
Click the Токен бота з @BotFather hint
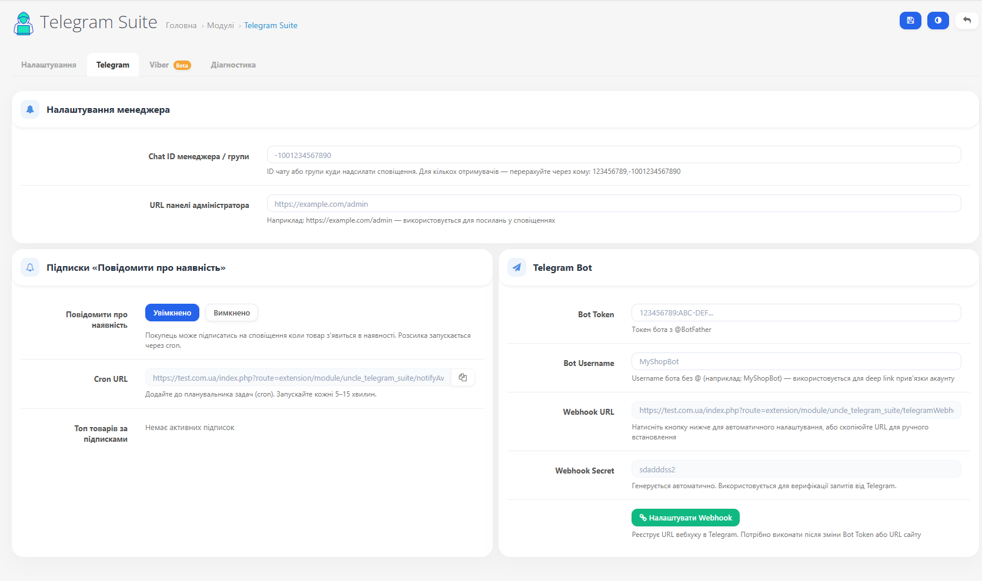click(672, 330)
